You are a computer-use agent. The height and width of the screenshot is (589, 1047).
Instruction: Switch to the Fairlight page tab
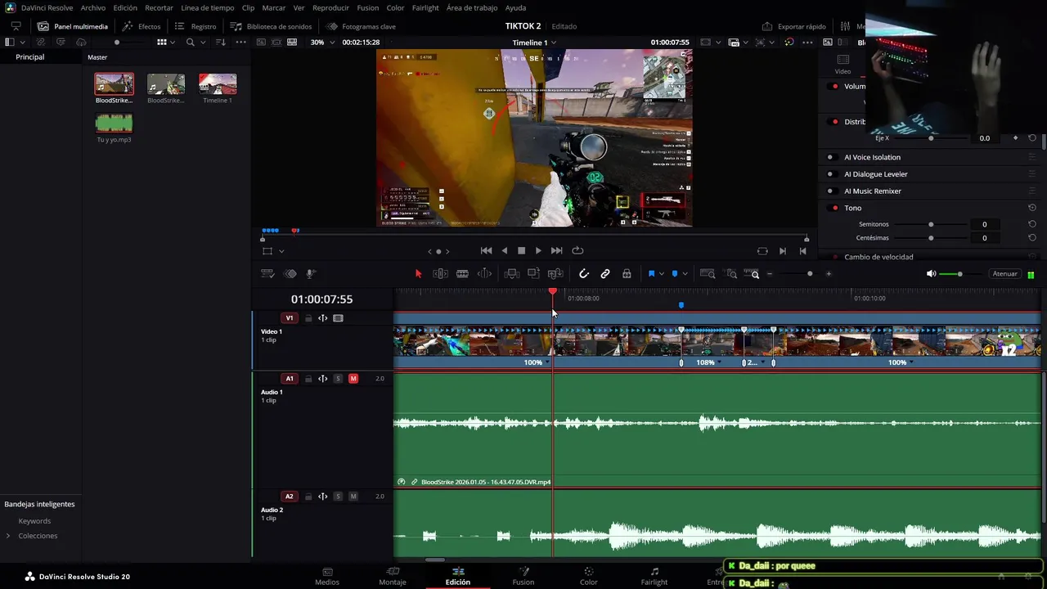tap(654, 577)
